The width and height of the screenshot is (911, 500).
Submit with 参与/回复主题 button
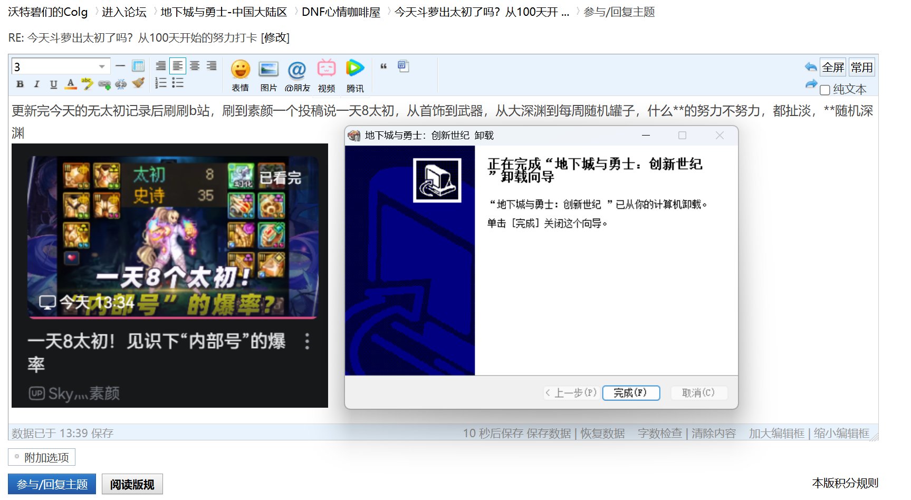click(52, 484)
